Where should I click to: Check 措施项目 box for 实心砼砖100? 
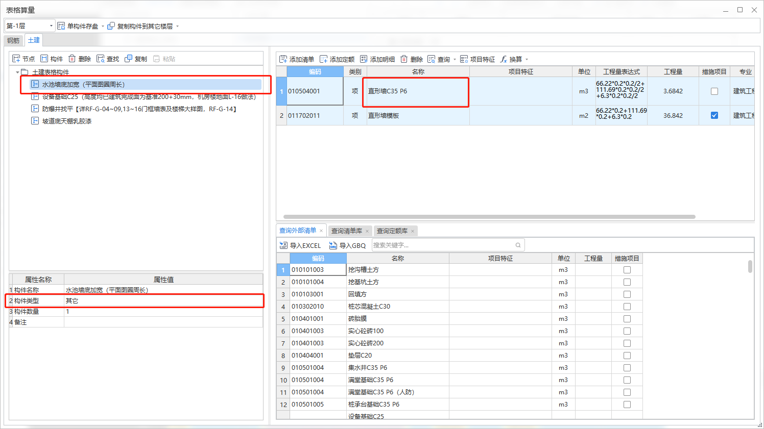tap(627, 331)
